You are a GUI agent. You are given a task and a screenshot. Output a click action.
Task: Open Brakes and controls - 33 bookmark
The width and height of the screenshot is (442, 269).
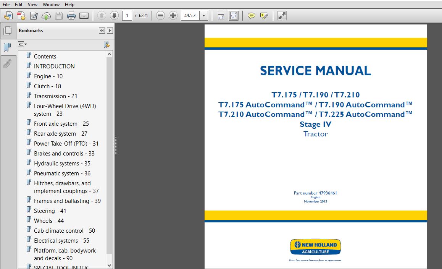64,153
